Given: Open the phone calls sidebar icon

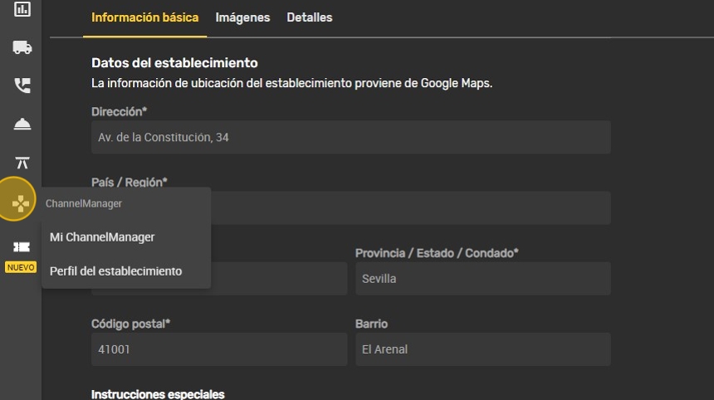Looking at the screenshot, I should pos(22,85).
